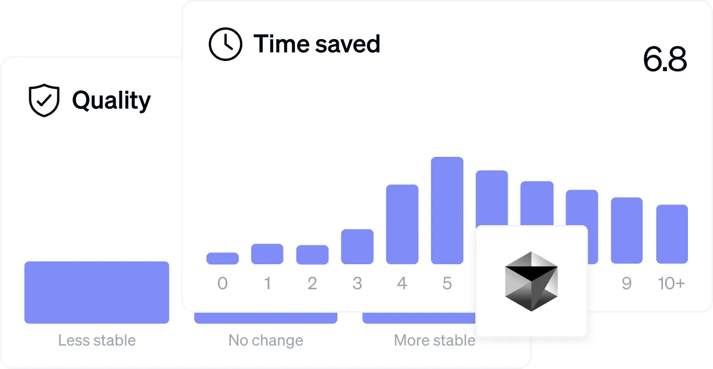Click the 6.8 score value

coord(665,60)
